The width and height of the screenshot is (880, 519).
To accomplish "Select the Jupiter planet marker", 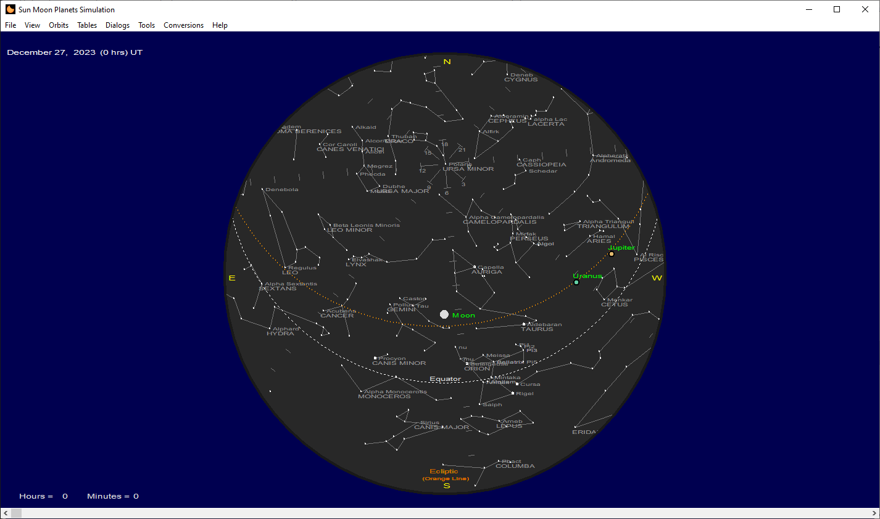I will tap(611, 253).
